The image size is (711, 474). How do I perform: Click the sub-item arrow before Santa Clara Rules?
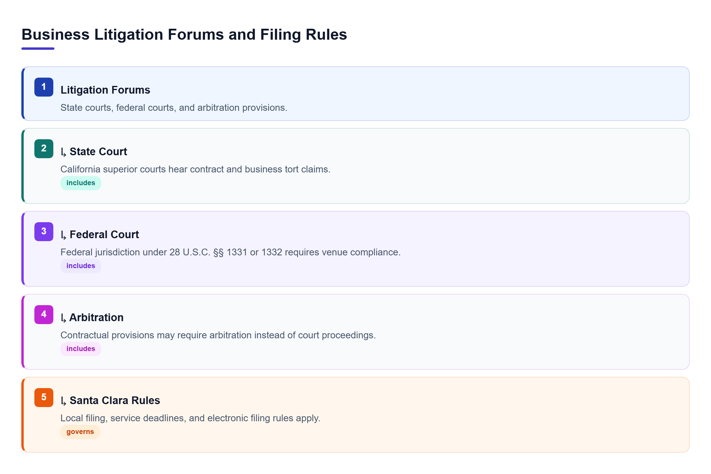point(63,401)
